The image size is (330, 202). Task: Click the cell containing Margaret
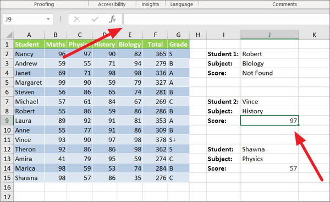(x=29, y=83)
